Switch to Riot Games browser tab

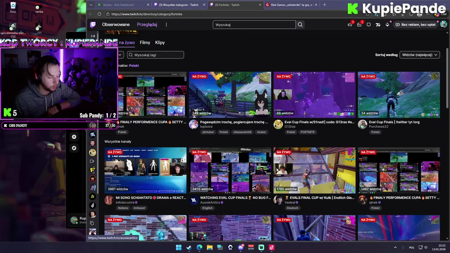pos(292,5)
